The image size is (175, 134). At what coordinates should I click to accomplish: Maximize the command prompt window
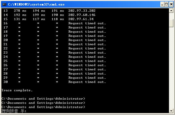[x=166, y=4]
